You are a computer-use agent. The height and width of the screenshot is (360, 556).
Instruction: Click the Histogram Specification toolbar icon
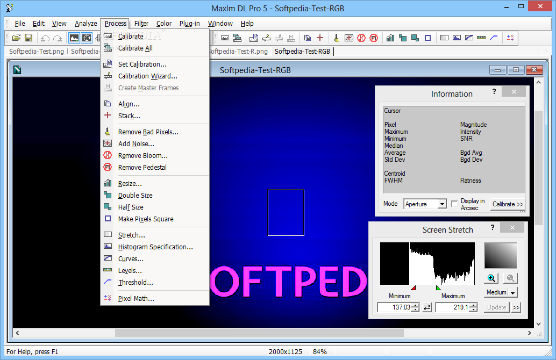457,38
